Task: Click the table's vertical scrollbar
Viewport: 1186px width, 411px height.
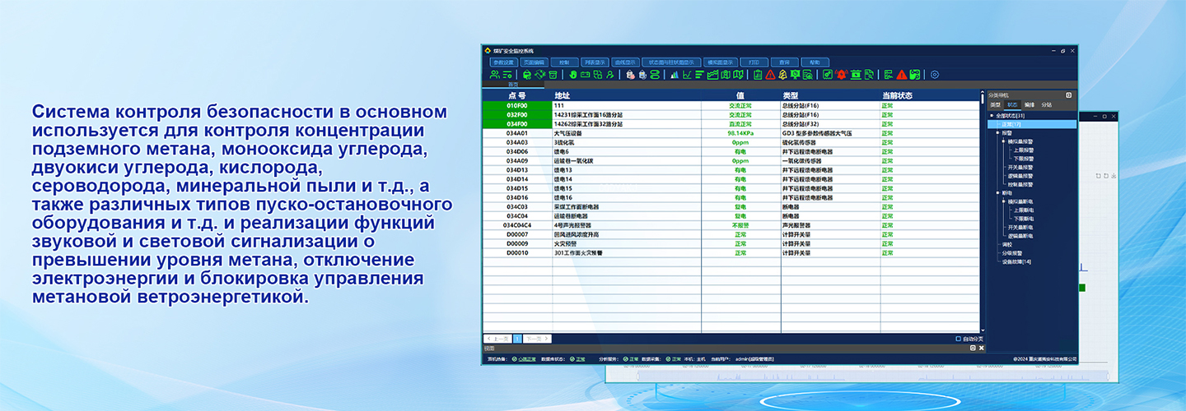Action: click(982, 205)
